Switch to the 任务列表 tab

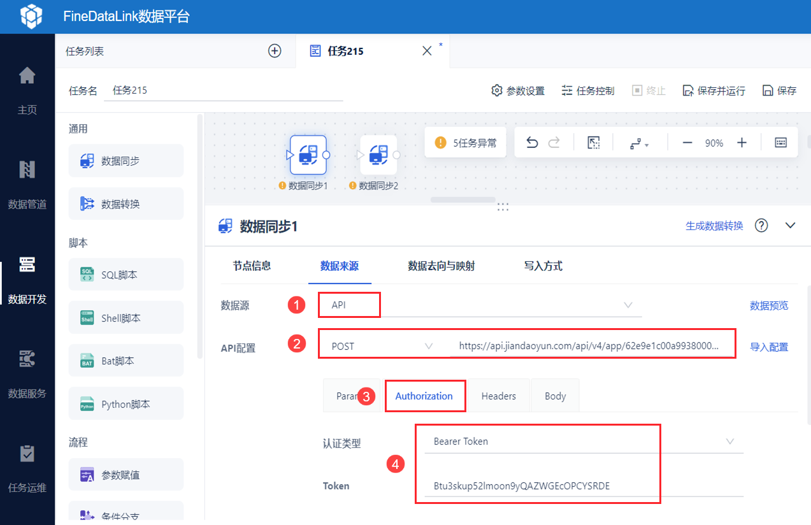coord(85,51)
